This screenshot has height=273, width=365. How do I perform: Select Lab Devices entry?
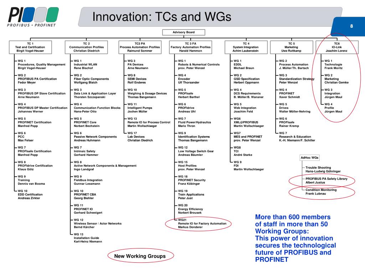coord(140,137)
